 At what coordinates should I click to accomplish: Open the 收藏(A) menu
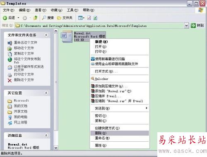[x=56, y=10]
